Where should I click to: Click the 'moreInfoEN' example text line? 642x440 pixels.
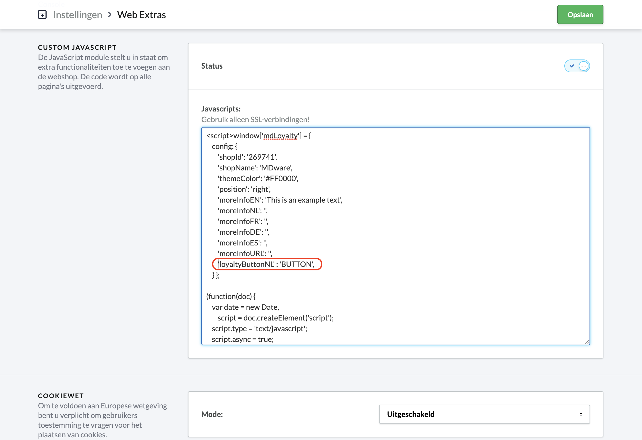pos(280,200)
